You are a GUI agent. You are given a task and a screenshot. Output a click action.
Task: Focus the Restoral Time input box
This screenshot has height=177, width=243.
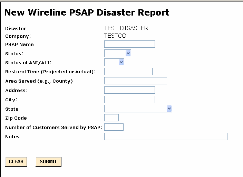(128, 71)
